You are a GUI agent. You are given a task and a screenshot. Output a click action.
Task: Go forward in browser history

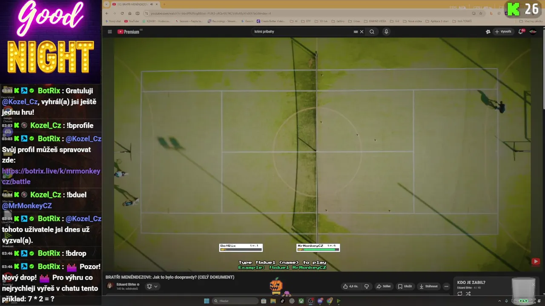[115, 13]
